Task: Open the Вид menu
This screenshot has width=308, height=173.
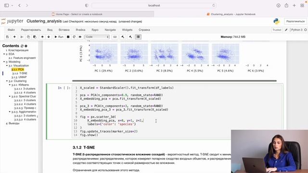Action: 50,30
